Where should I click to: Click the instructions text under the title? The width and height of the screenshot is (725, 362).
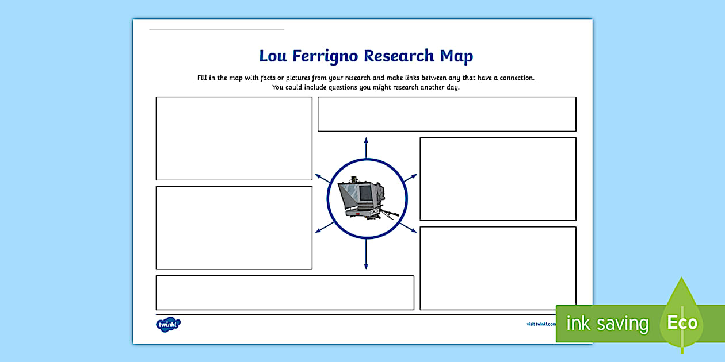click(366, 82)
